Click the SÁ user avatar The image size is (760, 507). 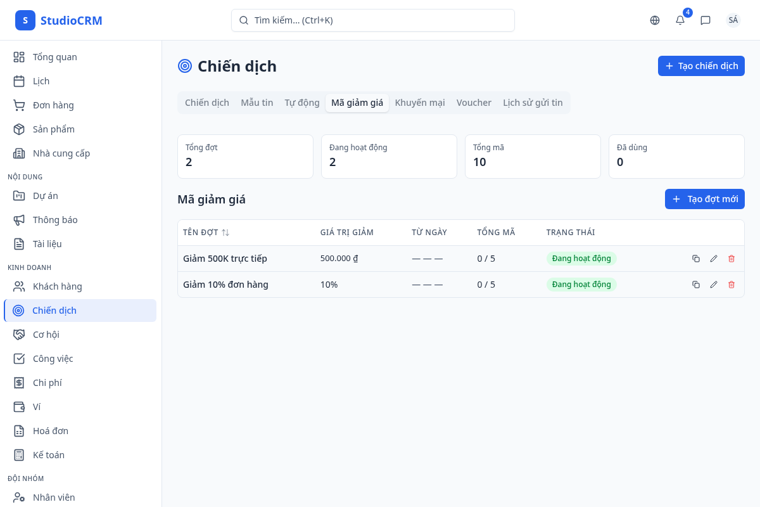[733, 20]
